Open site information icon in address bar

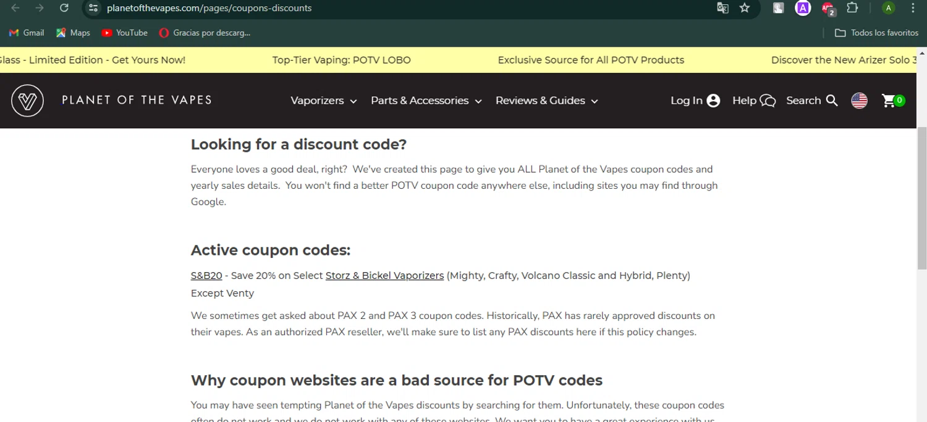pyautogui.click(x=93, y=8)
